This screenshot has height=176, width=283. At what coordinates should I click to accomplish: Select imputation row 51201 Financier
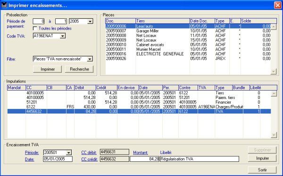pos(139,102)
